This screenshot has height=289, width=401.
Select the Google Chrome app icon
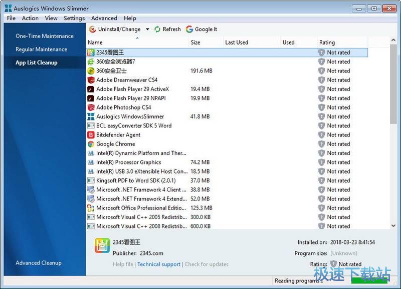click(91, 144)
